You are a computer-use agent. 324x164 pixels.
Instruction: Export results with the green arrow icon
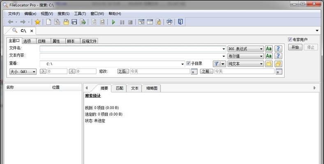click(83, 22)
